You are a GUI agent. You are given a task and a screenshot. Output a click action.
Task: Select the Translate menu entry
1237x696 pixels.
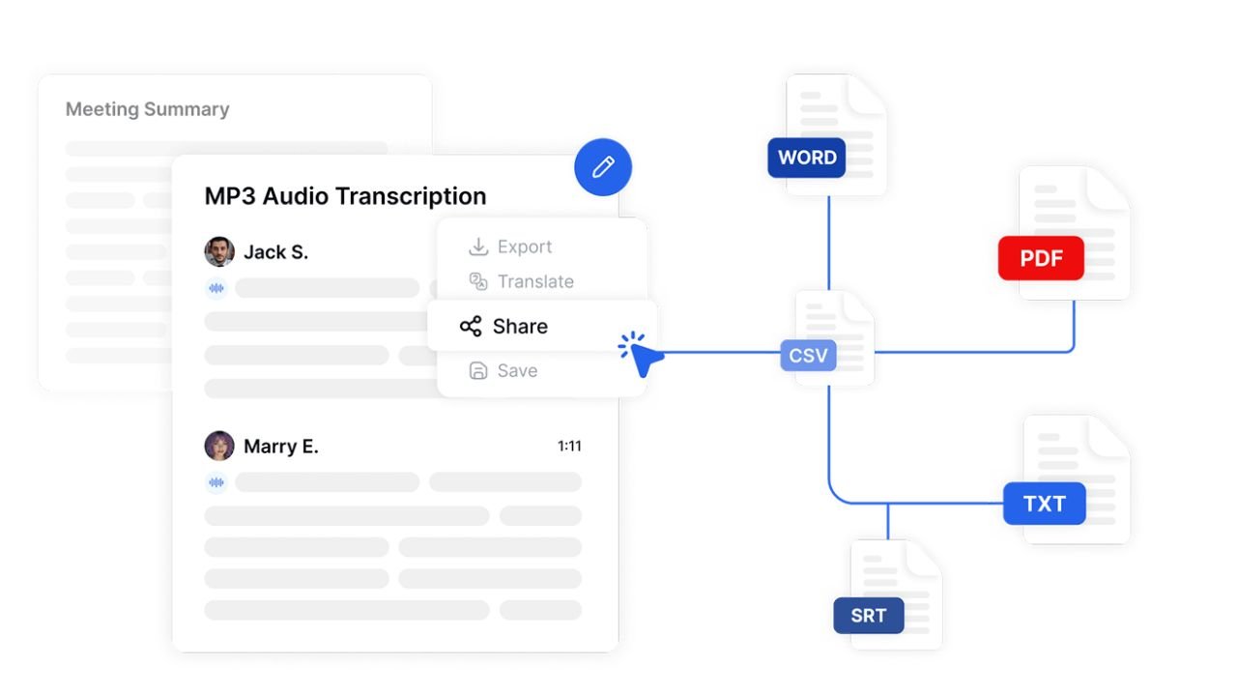click(535, 281)
